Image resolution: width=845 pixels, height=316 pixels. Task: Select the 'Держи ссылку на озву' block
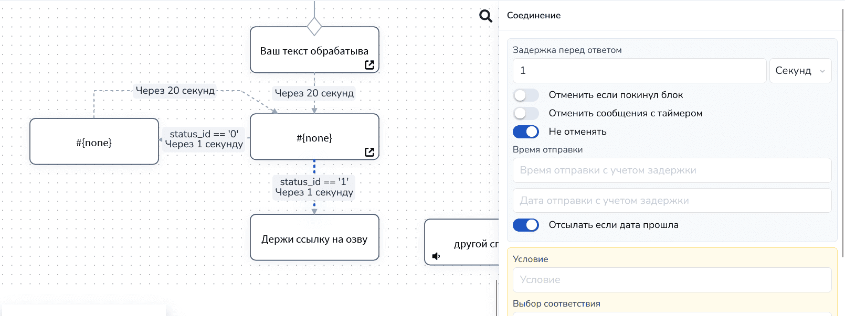coord(314,239)
